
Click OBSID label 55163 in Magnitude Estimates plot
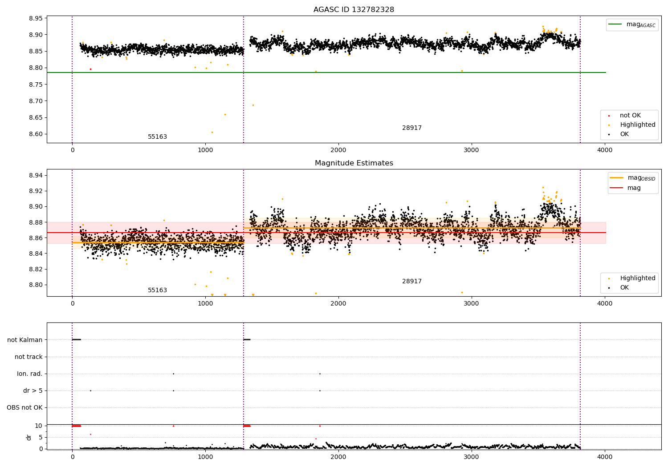tap(157, 290)
